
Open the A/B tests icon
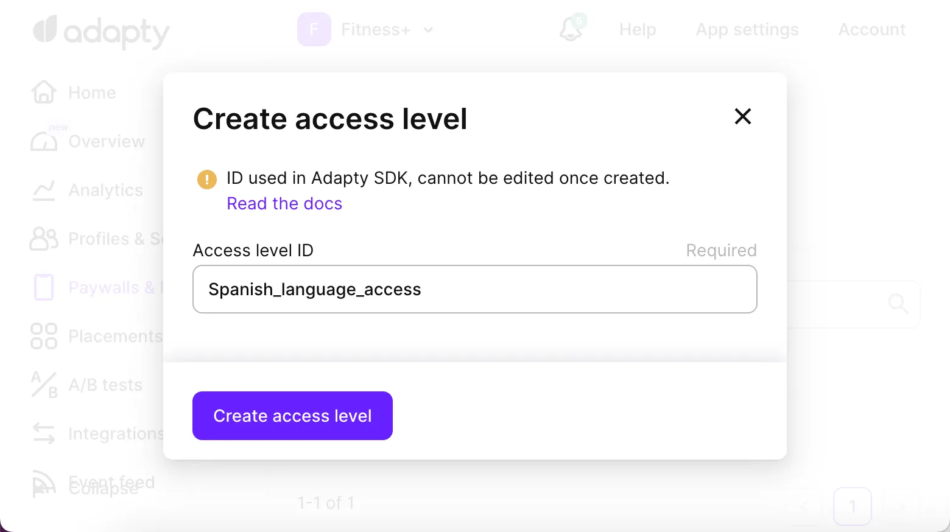tap(44, 385)
